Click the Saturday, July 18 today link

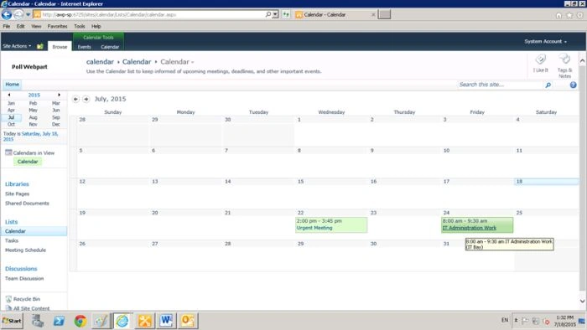pos(30,136)
